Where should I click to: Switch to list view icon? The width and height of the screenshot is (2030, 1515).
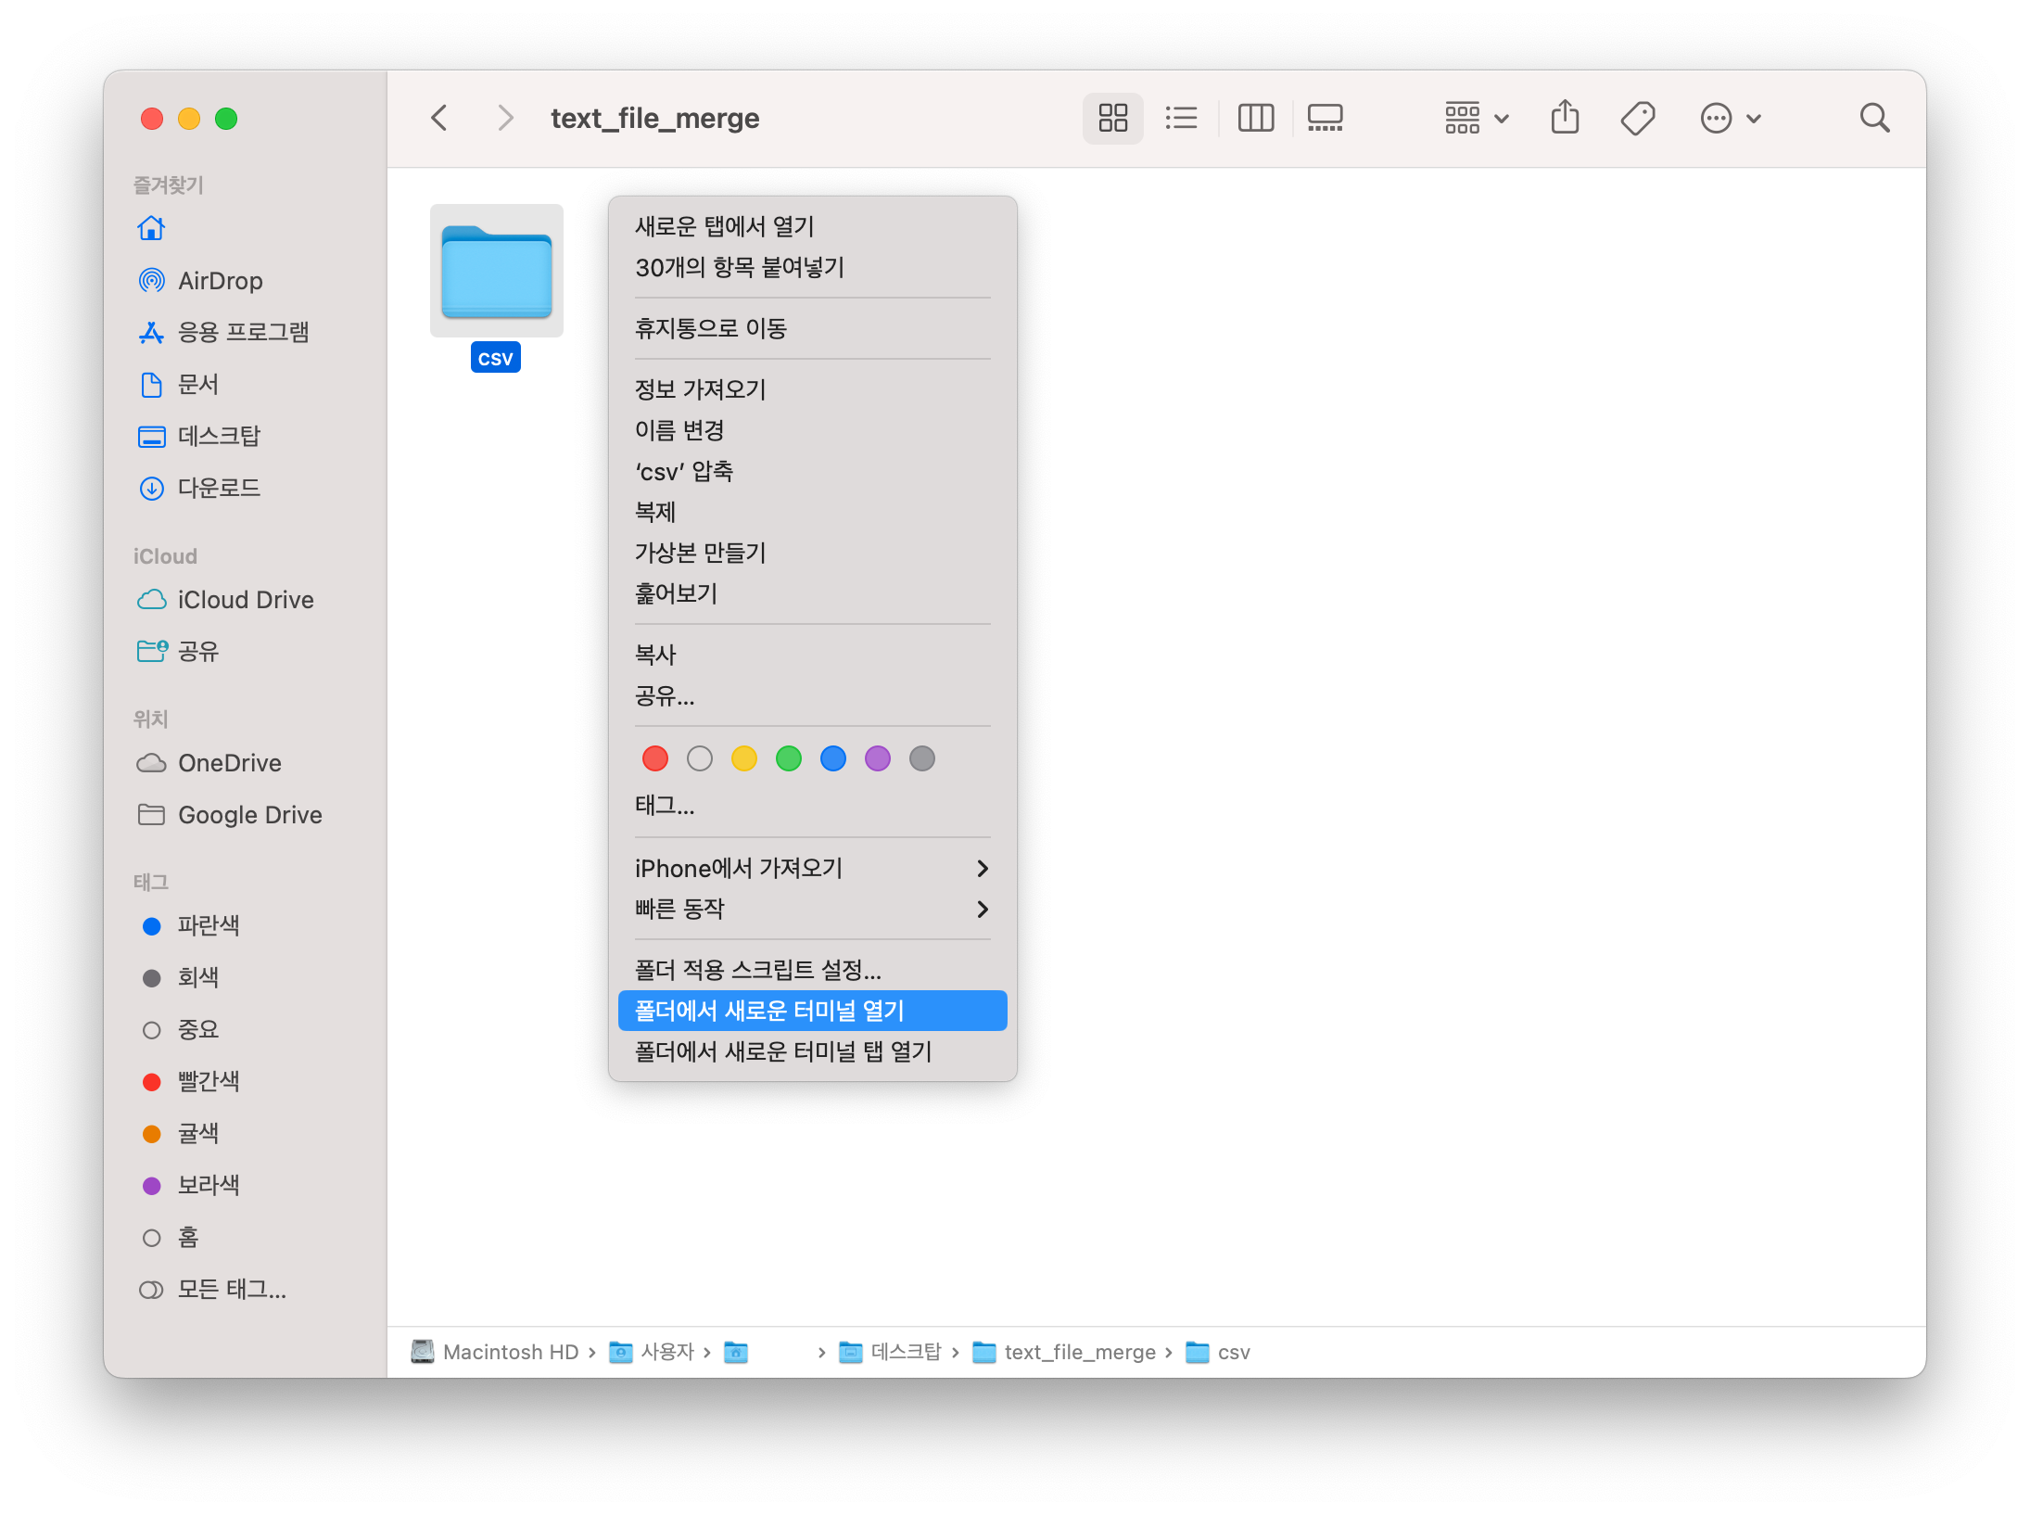coord(1181,118)
